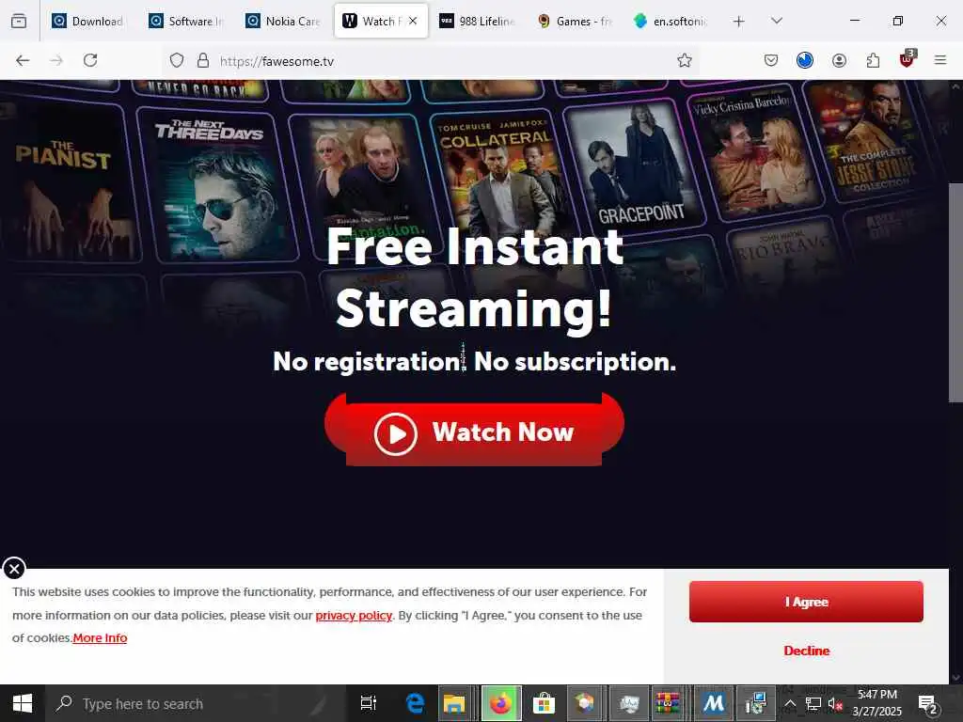Click the taskbar search box
Viewport: 963px width, 722px height.
(x=196, y=703)
